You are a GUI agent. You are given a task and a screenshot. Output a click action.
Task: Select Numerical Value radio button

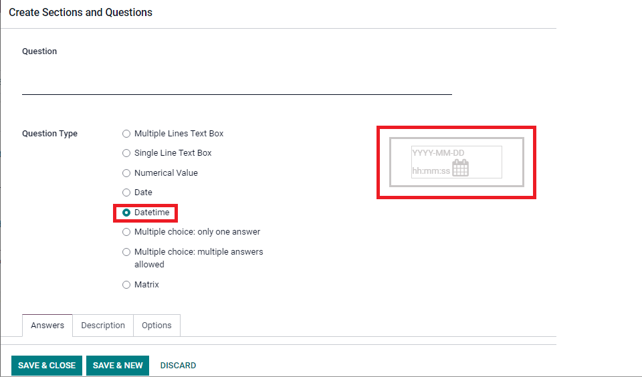[126, 173]
